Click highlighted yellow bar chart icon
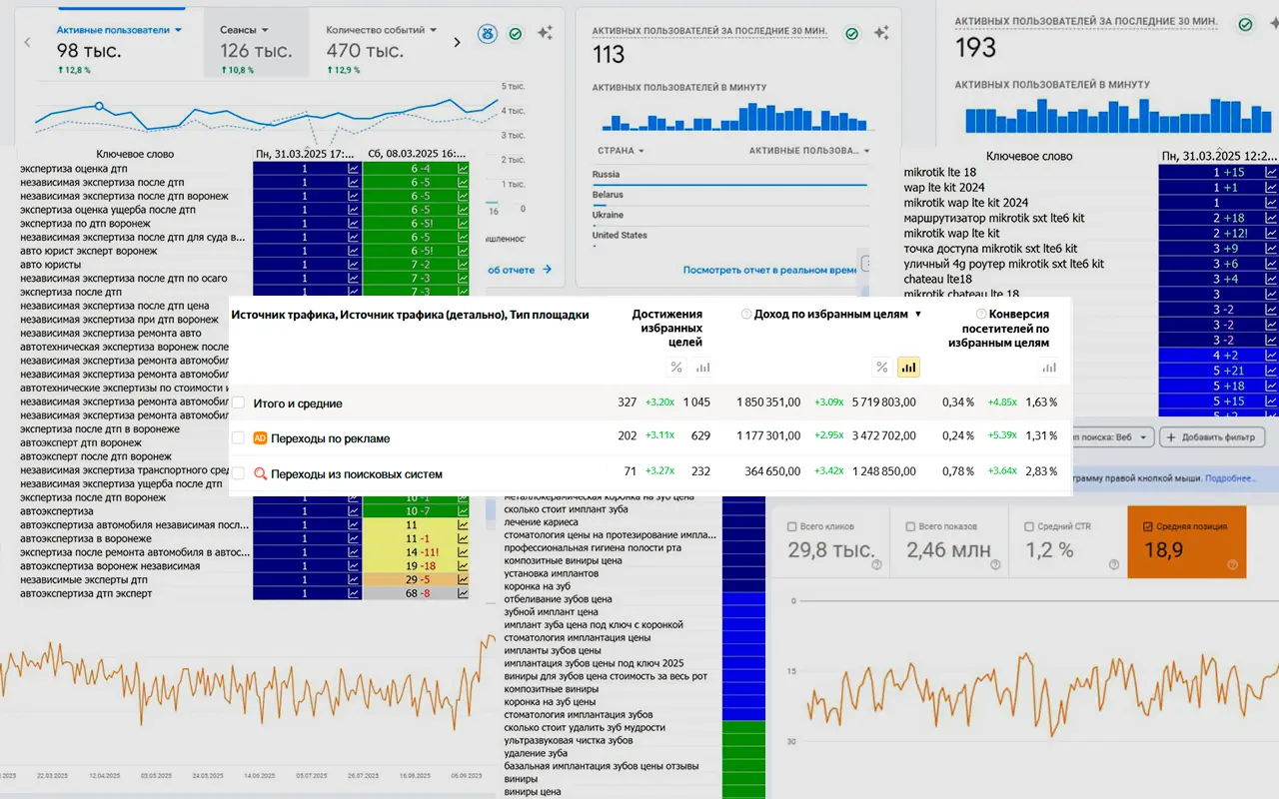Image resolution: width=1279 pixels, height=799 pixels. [x=908, y=368]
